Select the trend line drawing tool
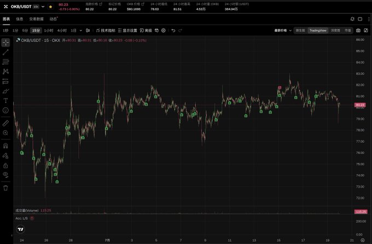This screenshot has width=372, height=244. pos(5,52)
